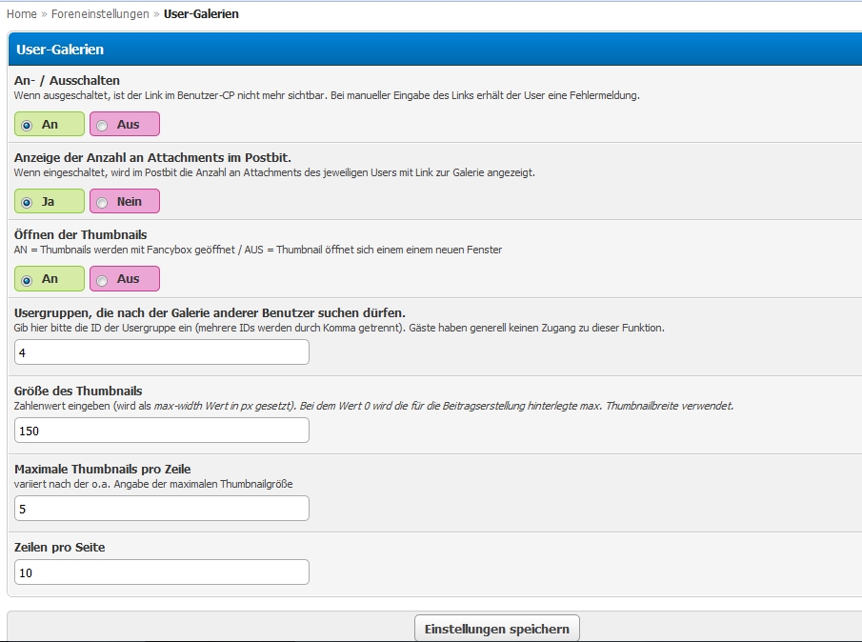
Task: Click the User-Galerien breadcrumb entry
Action: tap(201, 13)
